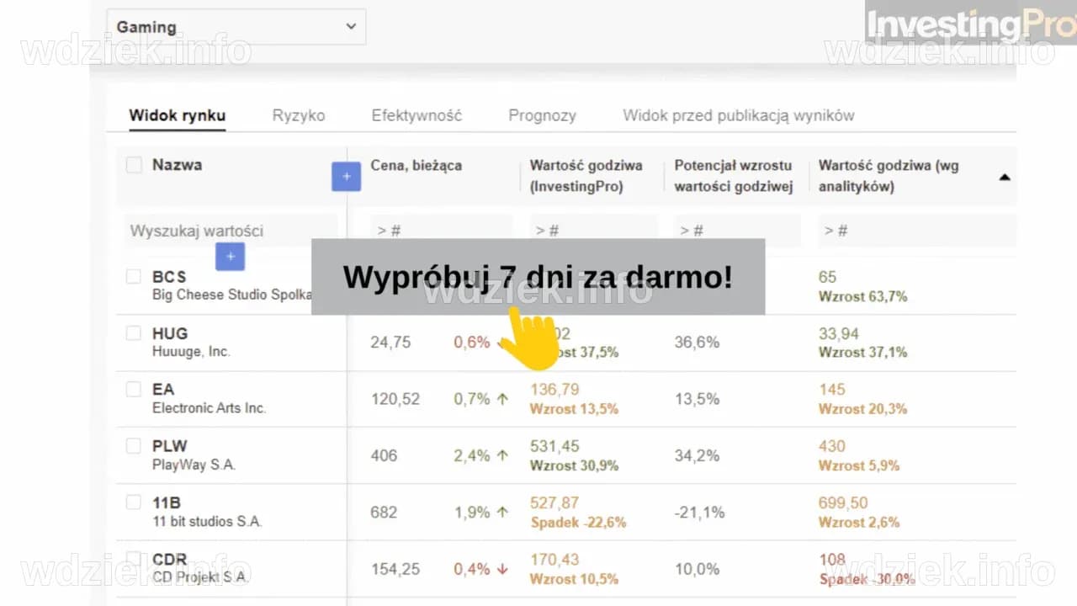
Task: Click the Wypróbuj 7 dni za darmo banner
Action: tap(538, 276)
